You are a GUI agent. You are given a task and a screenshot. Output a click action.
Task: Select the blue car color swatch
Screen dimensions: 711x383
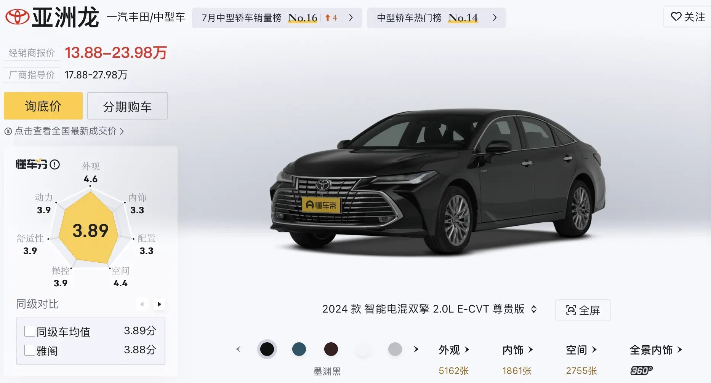click(299, 349)
